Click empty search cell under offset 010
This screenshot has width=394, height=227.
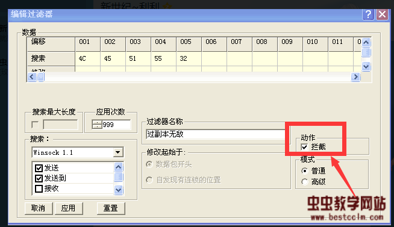316,59
